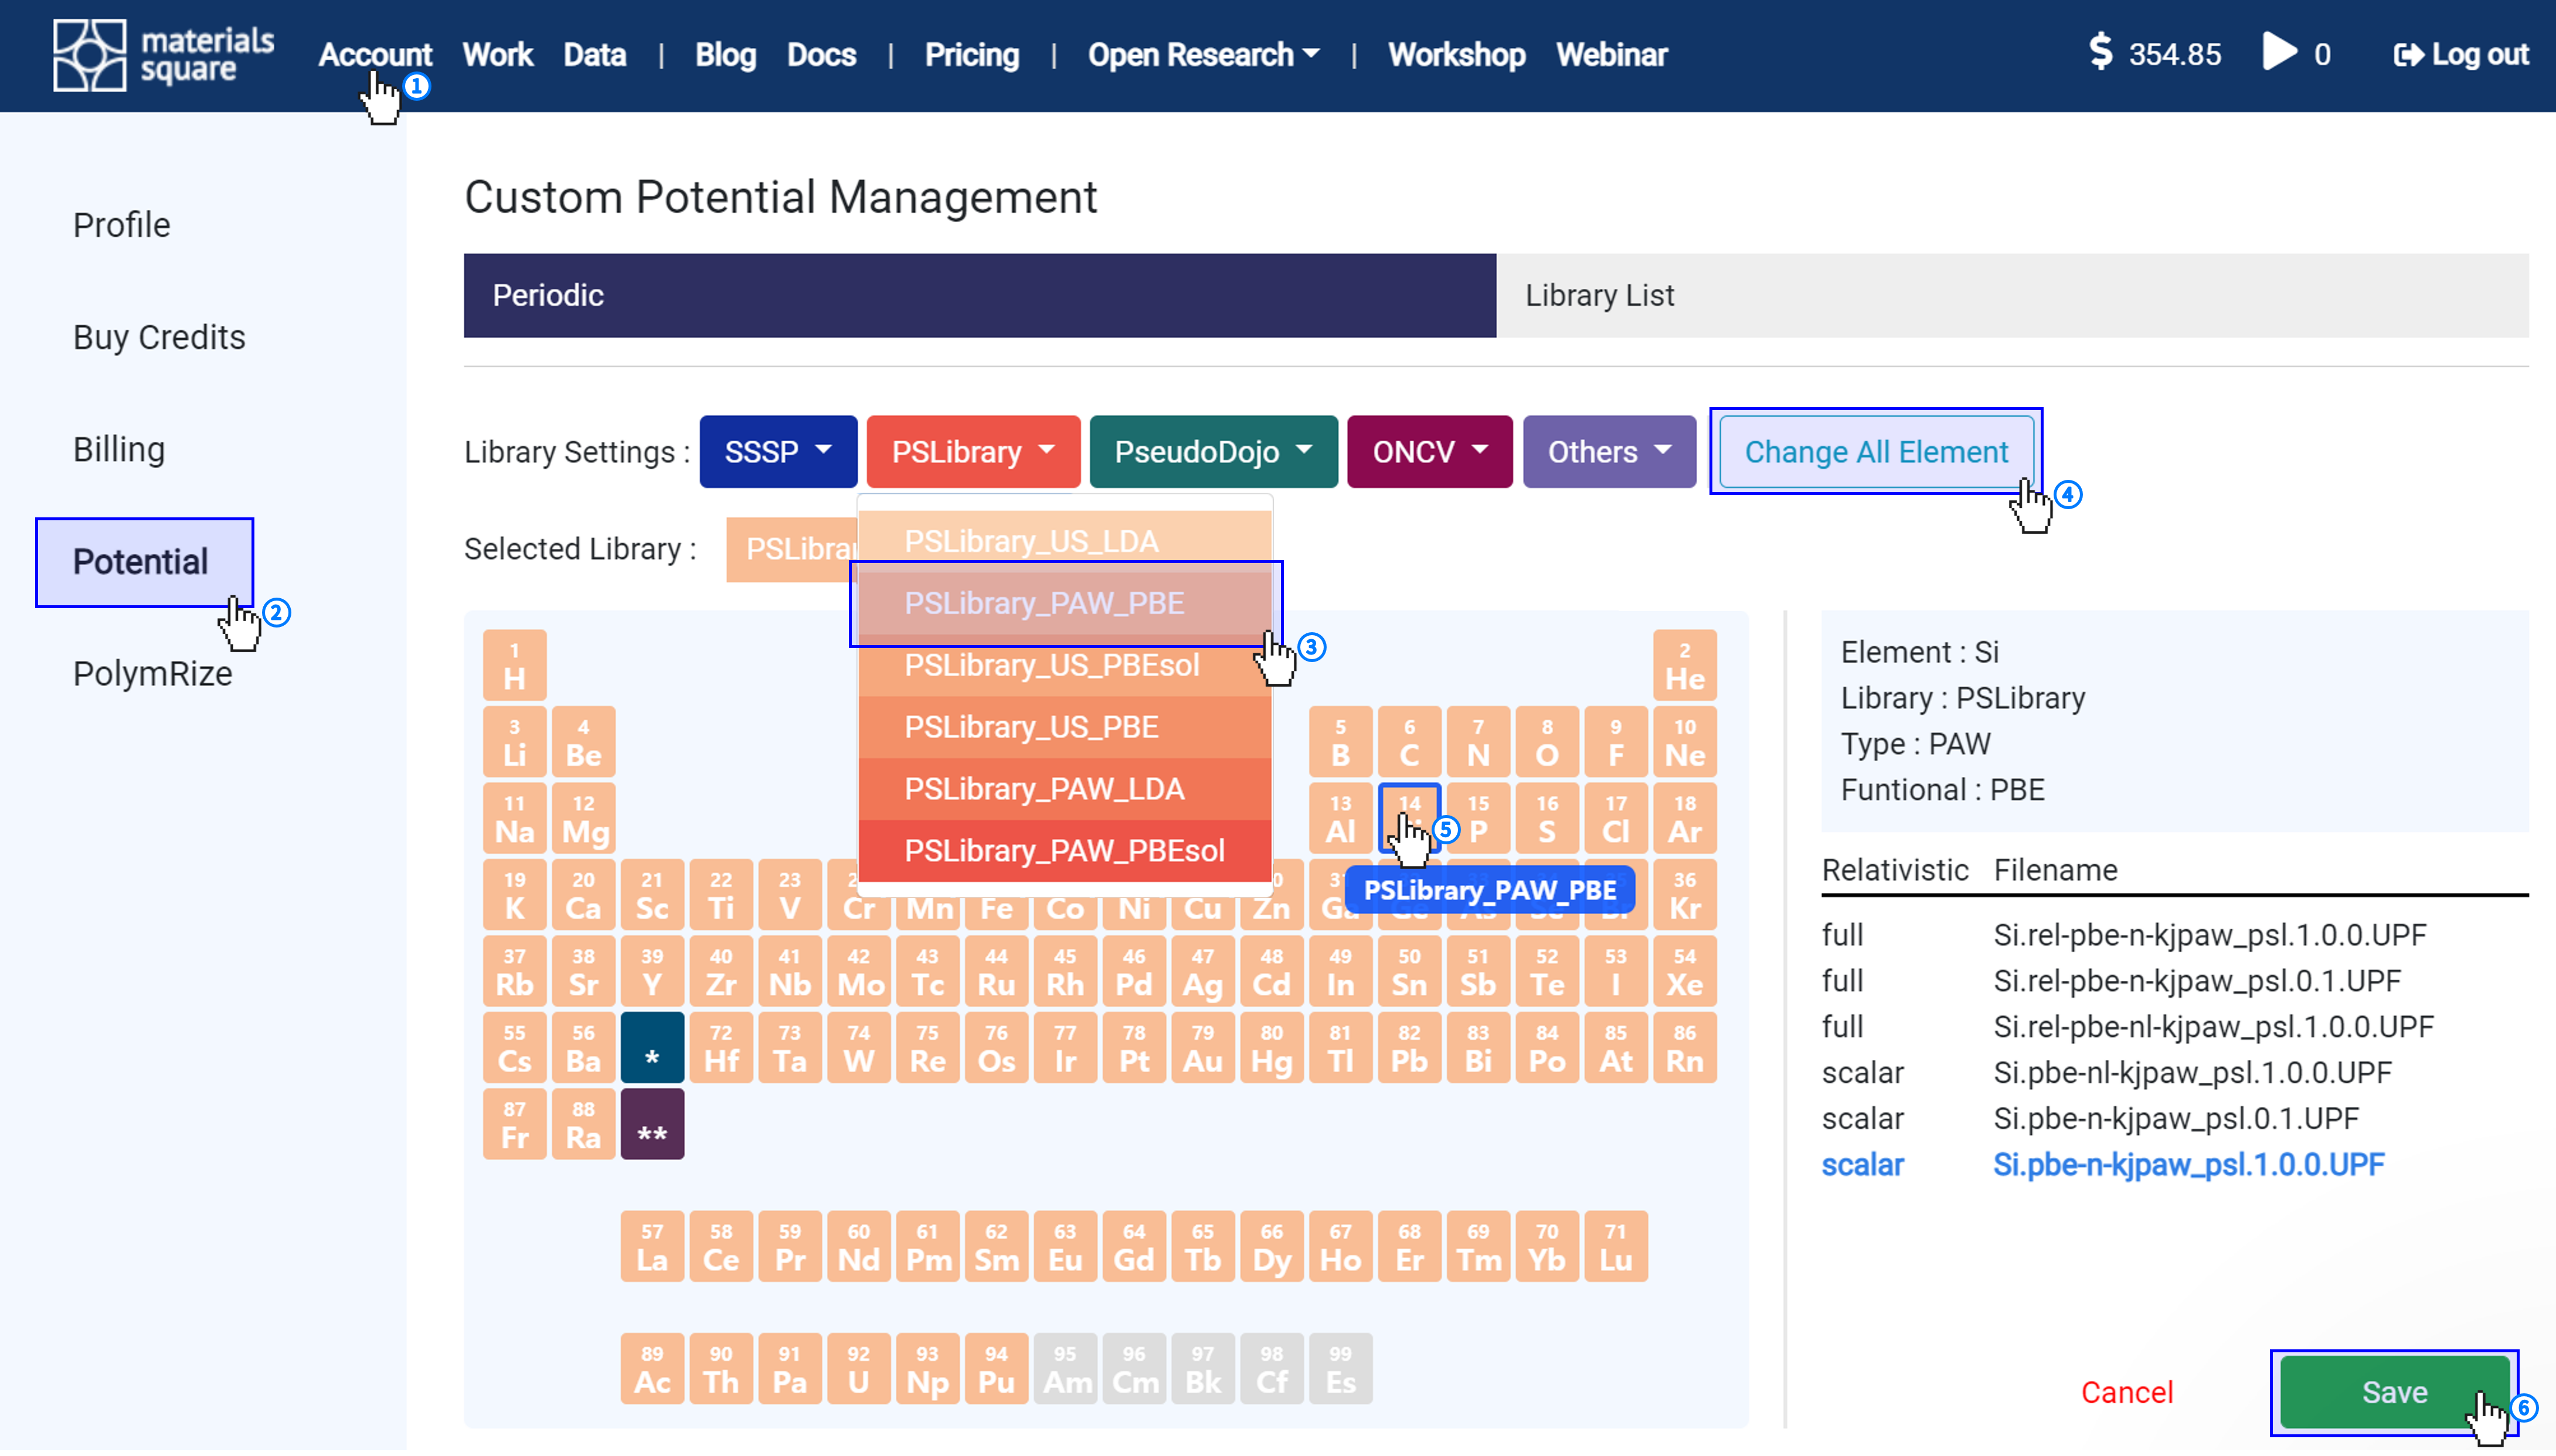Select Buy Credits in the sidebar
The image size is (2556, 1456).
[159, 338]
